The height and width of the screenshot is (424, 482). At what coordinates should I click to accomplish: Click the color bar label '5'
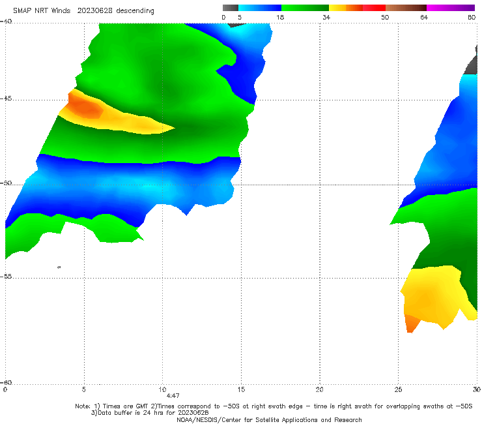pos(240,18)
